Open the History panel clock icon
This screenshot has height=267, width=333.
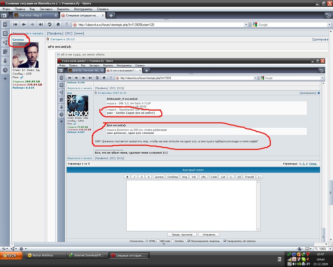click(x=5, y=70)
